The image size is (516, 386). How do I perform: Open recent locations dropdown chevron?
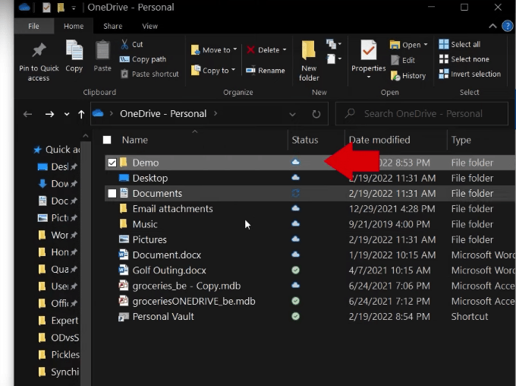67,115
